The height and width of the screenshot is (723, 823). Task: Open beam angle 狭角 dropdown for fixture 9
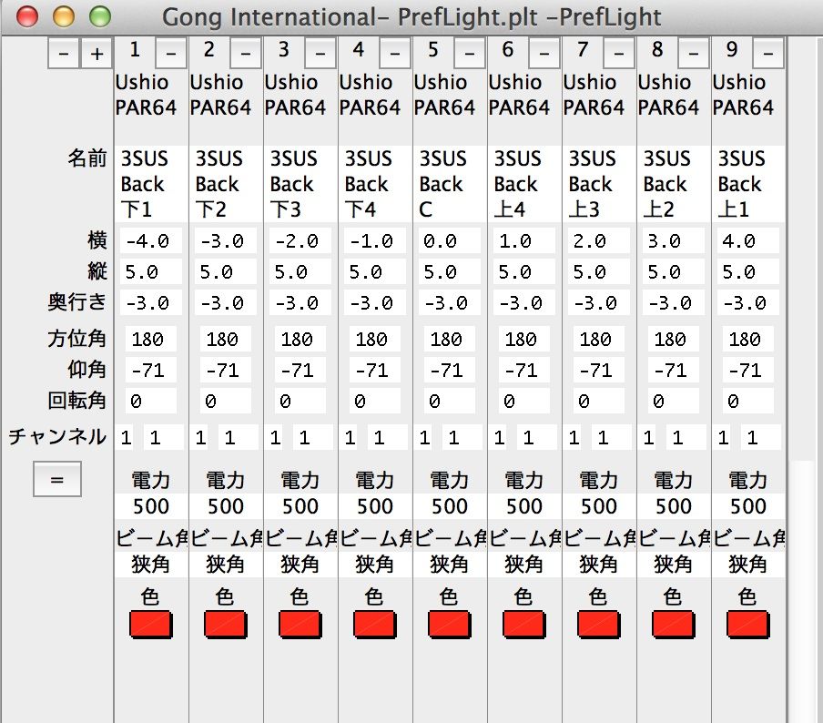click(x=748, y=565)
